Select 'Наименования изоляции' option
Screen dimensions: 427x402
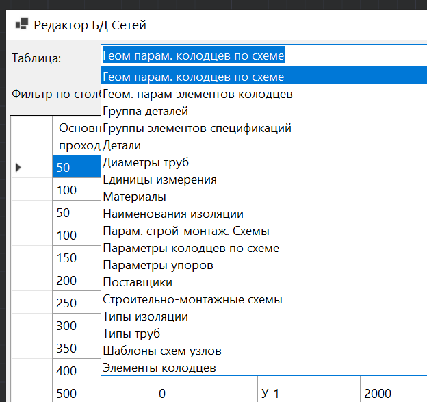173,214
